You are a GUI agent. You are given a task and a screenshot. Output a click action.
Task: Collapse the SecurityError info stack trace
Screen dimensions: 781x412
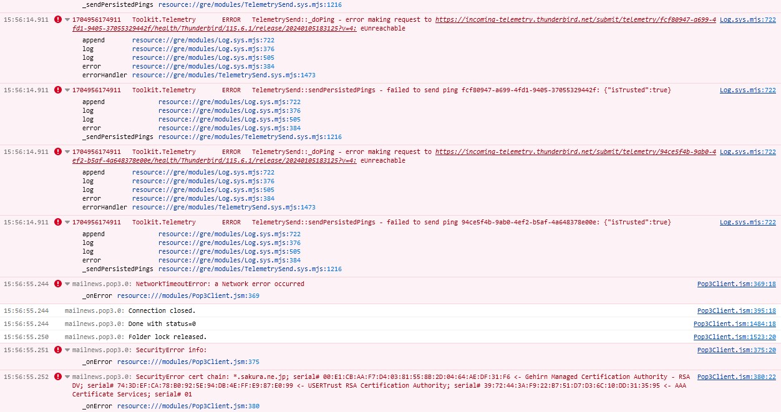click(67, 350)
